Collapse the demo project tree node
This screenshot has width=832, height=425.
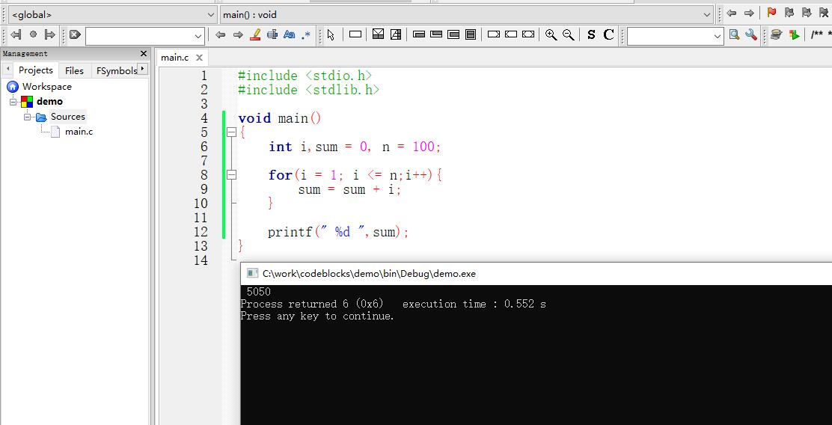13,102
